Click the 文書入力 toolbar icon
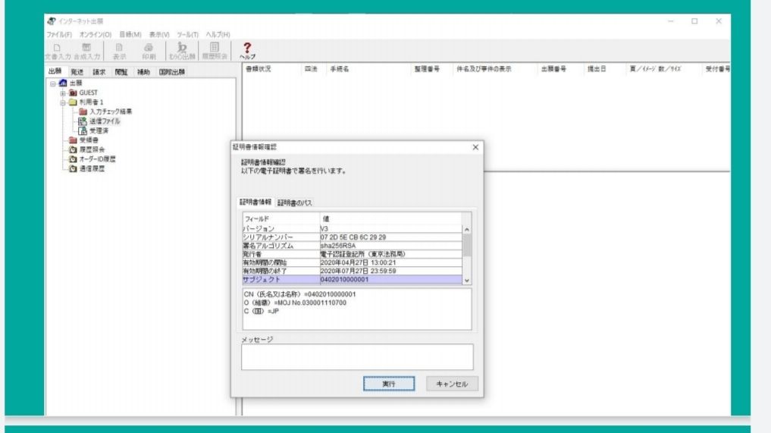The image size is (771, 433). [58, 51]
